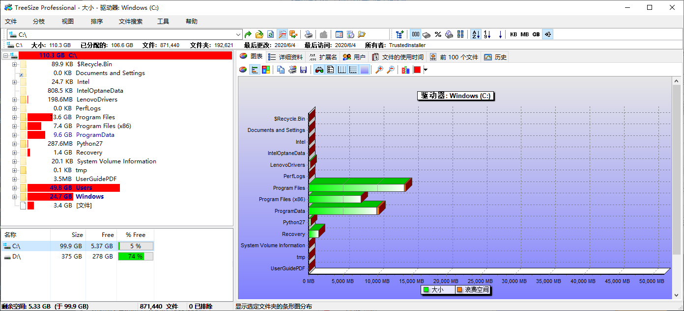Open the C:\ path dropdown
684x311 pixels.
click(x=239, y=34)
